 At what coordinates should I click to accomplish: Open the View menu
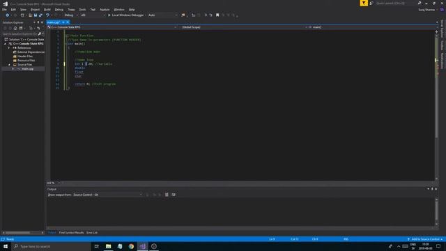click(23, 10)
